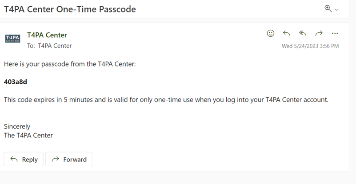
Task: Click the Wed 5/24/2023 3:56 PM timestamp
Action: pos(310,46)
